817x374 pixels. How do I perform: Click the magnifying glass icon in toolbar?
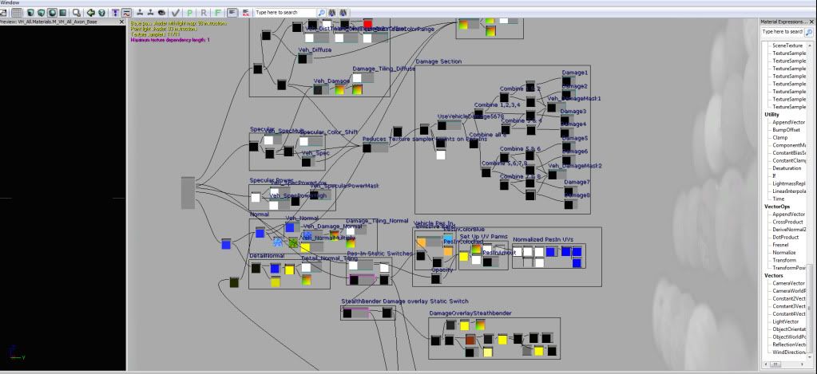coord(76,13)
